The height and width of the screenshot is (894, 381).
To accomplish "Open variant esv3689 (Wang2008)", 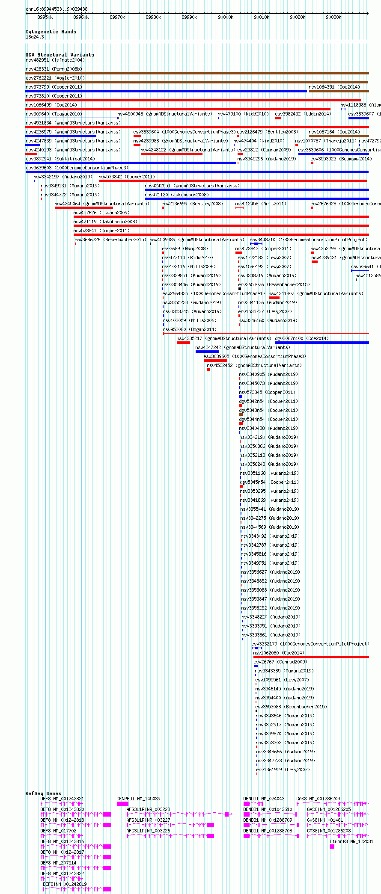I will pos(185,249).
